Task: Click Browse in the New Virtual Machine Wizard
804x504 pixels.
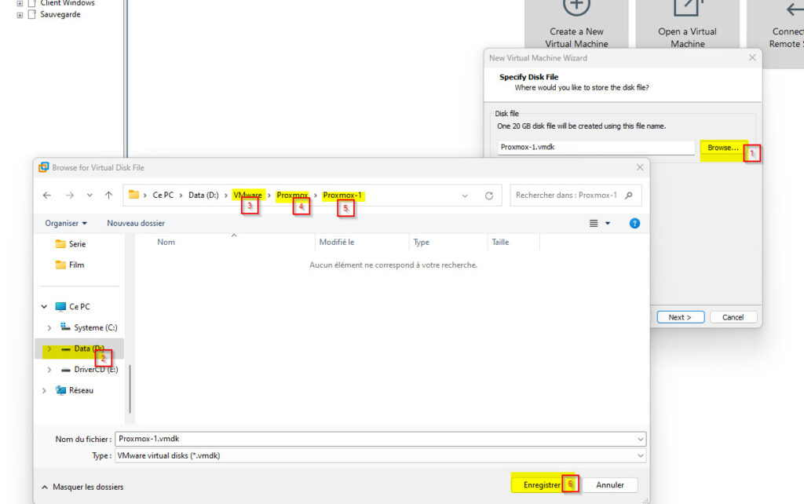Action: tap(723, 148)
